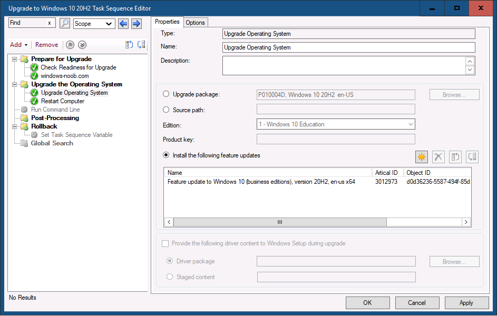Select the Run Command Line step
497x316 pixels.
pos(55,110)
